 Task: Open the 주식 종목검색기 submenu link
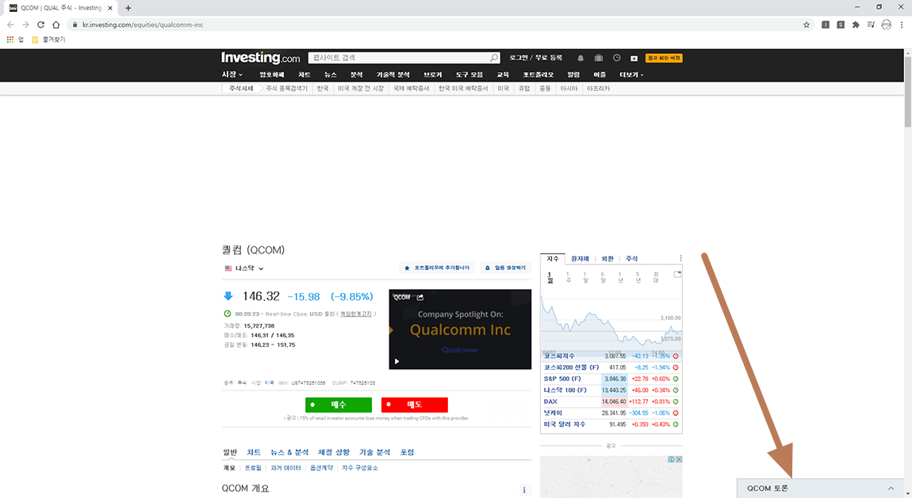click(x=286, y=89)
